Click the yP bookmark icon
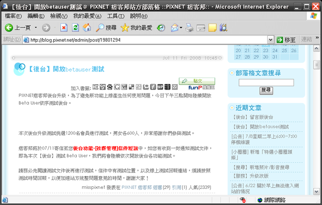This screenshot has height=205, width=322. pos(160,87)
